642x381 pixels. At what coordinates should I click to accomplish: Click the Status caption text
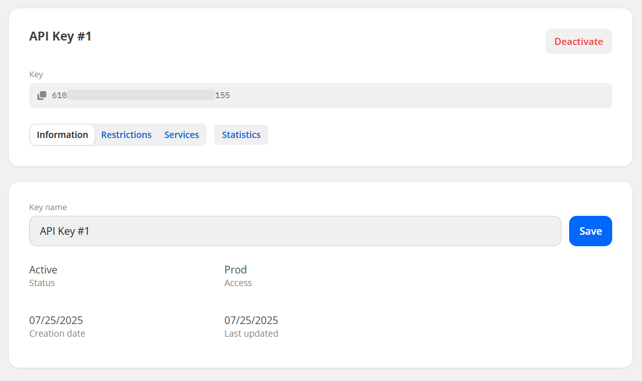point(42,283)
